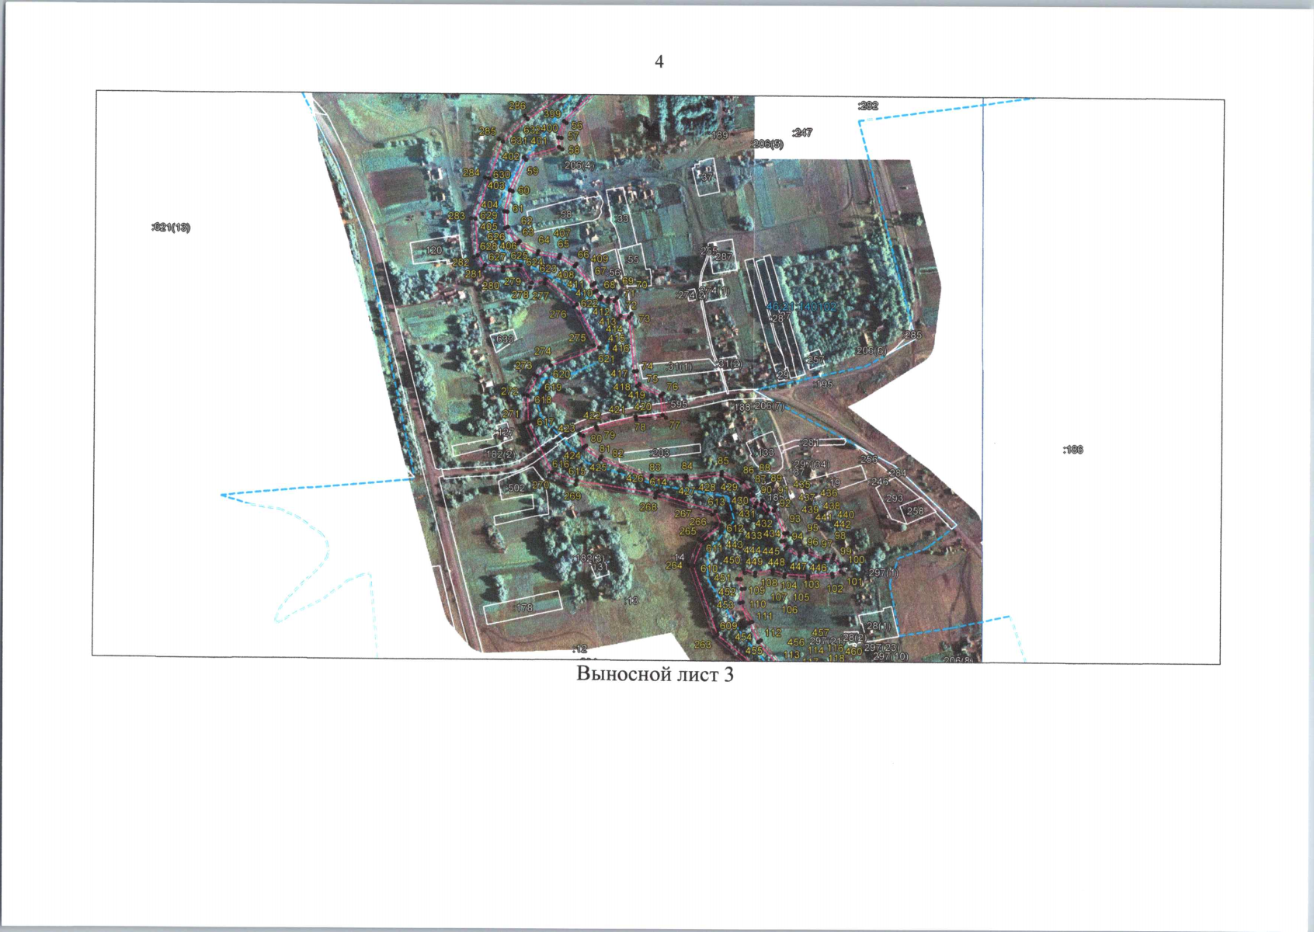Click the page number 4 at top
1314x932 pixels.
tap(659, 62)
